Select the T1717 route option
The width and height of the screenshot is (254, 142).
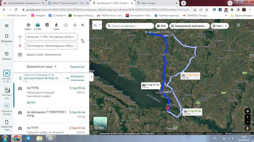51,129
